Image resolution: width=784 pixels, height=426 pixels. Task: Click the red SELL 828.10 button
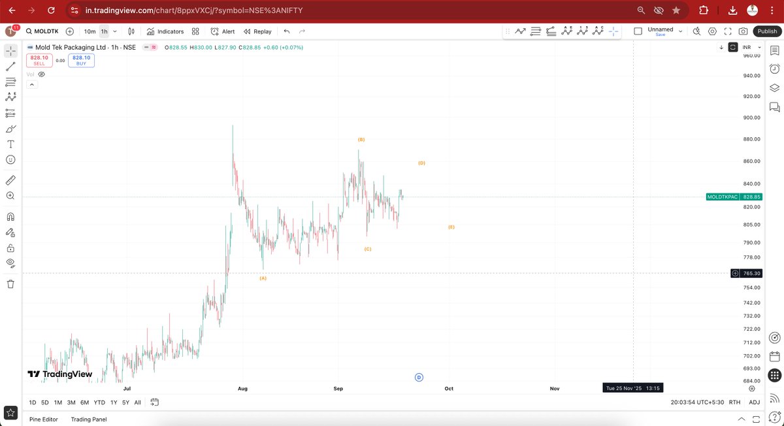(x=39, y=60)
